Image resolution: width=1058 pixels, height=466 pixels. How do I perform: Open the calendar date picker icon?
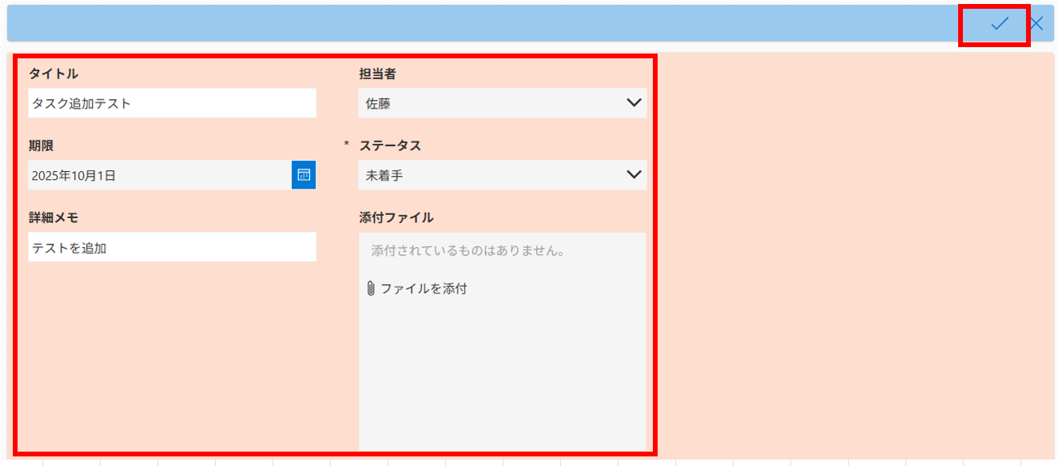[x=304, y=175]
